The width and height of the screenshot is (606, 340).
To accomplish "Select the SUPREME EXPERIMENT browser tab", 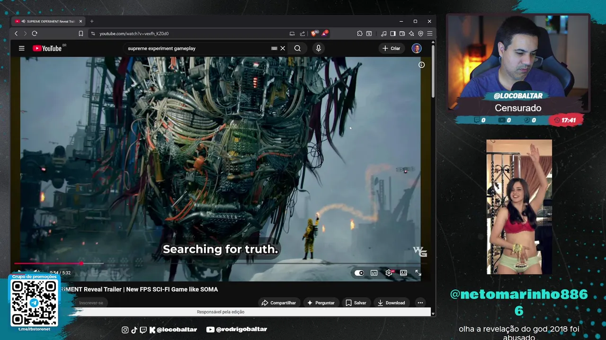I will point(48,21).
